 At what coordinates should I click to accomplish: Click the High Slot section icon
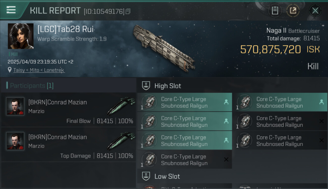pyautogui.click(x=146, y=86)
